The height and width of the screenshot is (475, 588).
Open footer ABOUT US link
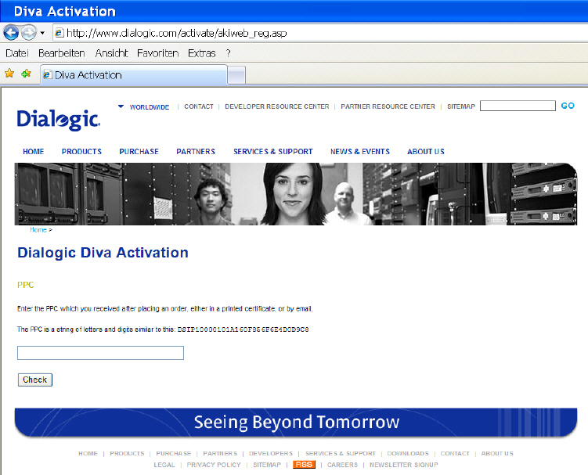click(x=497, y=453)
